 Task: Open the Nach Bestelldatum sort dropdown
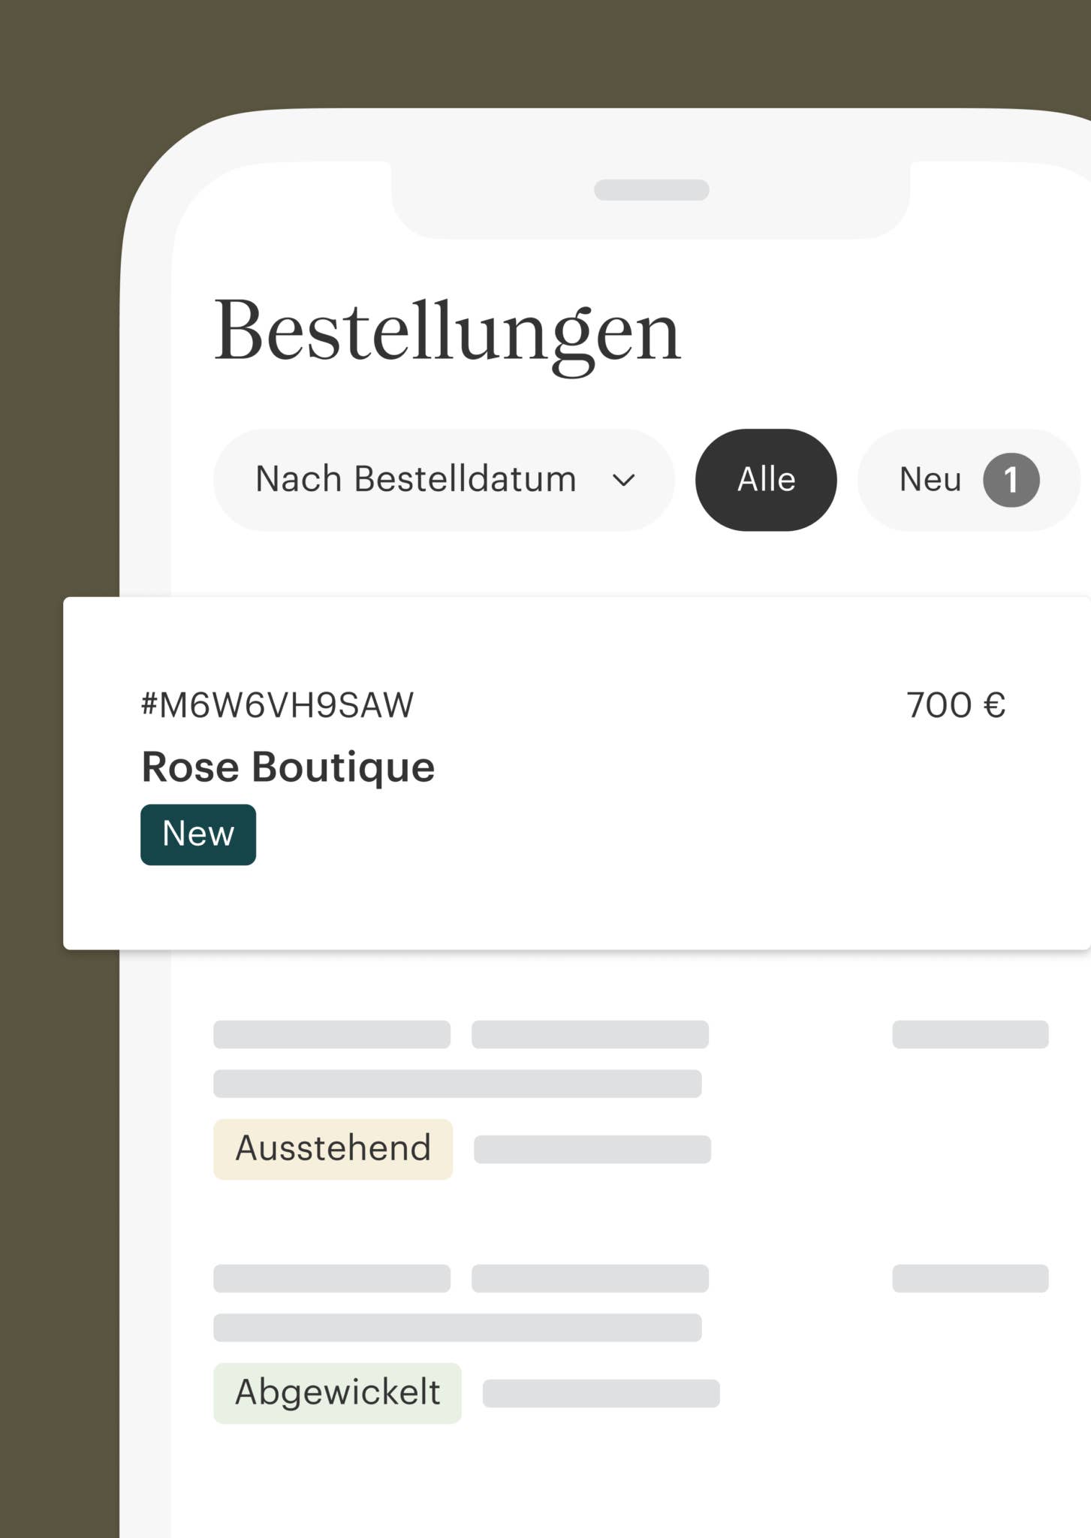click(x=443, y=480)
